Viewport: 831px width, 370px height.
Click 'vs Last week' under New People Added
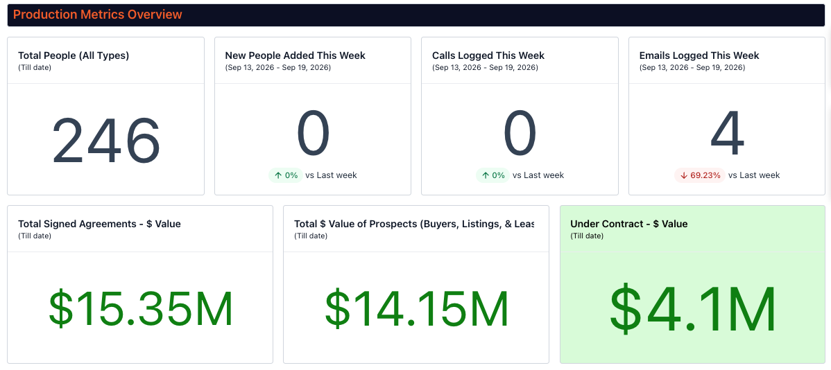(x=332, y=175)
